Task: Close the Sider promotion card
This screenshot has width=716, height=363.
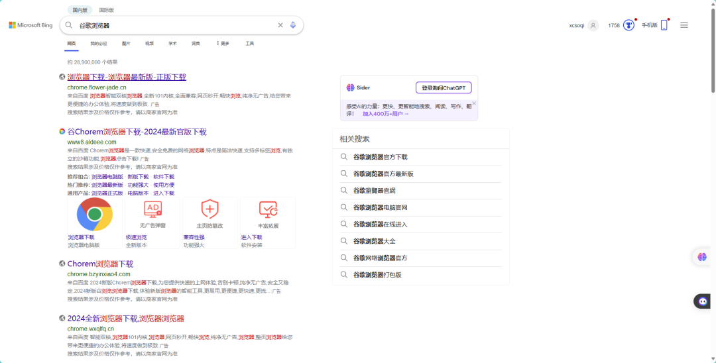Action: point(474,103)
